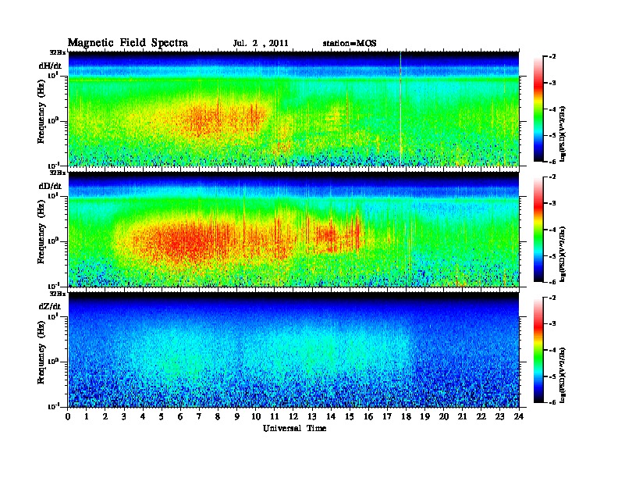Click the "17" hour tick label

pos(387,416)
